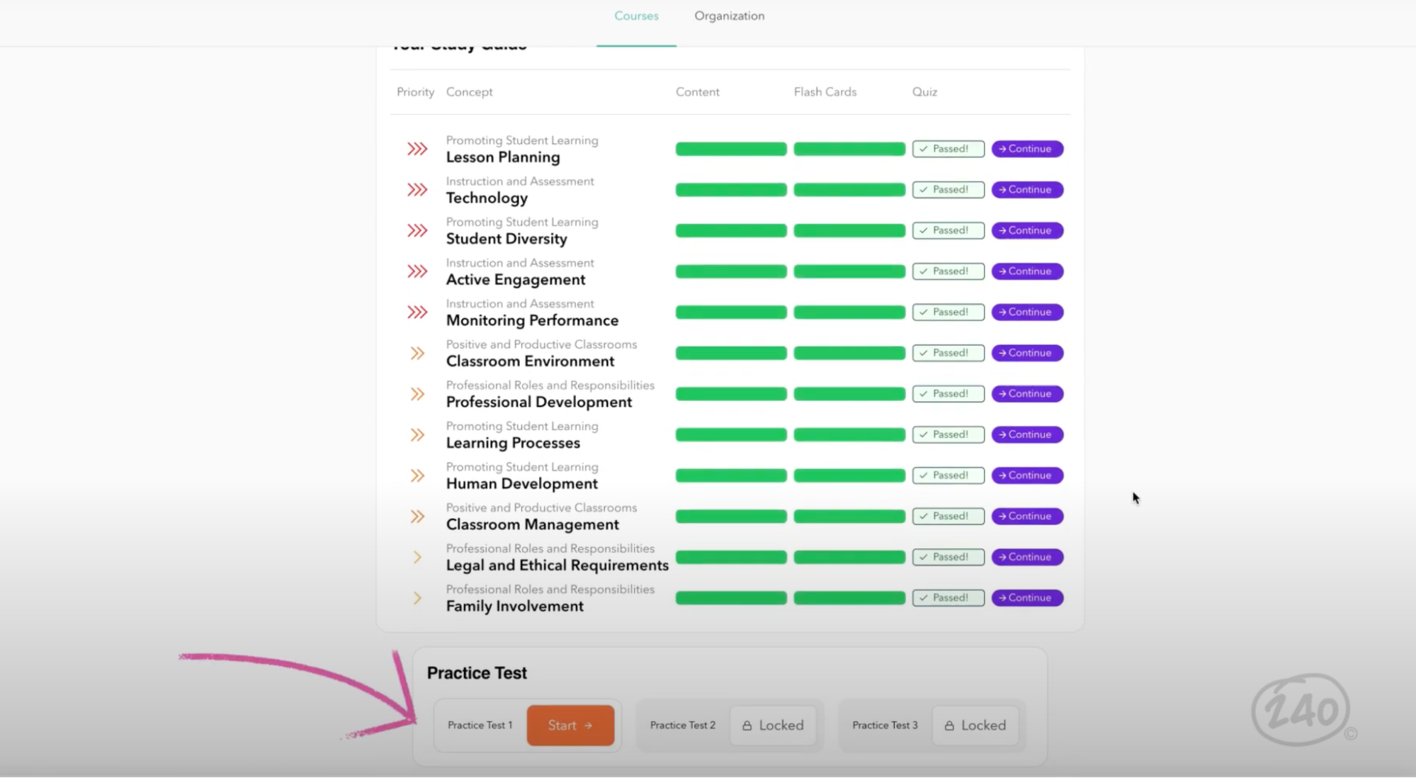Select the Courses tab

pyautogui.click(x=635, y=16)
